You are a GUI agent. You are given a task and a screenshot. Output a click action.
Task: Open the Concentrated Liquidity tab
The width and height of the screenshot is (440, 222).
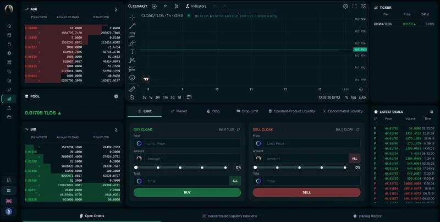click(342, 111)
